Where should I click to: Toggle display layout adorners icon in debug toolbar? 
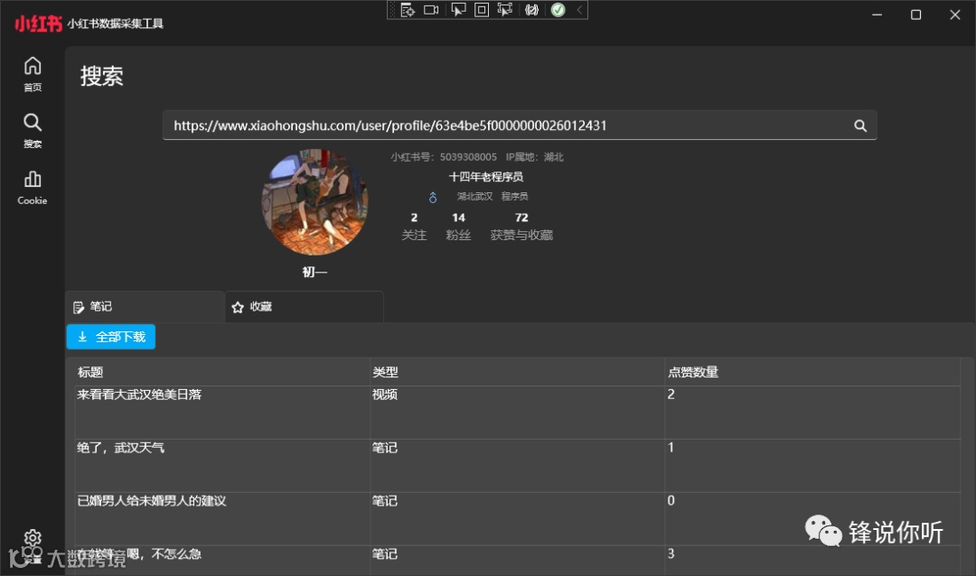tap(482, 10)
